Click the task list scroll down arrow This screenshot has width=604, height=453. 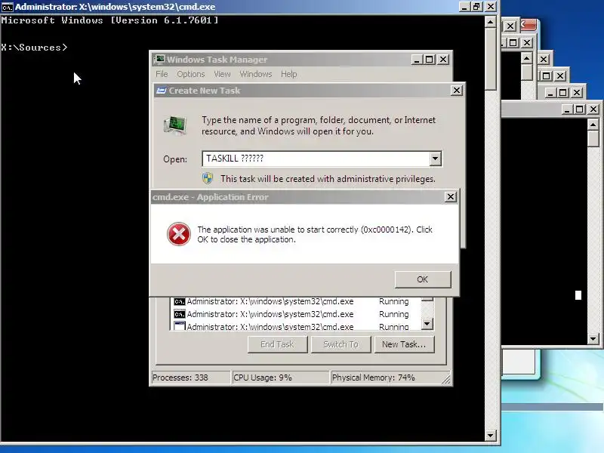[427, 324]
